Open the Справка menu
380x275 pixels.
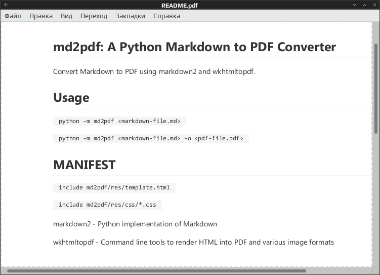click(x=166, y=16)
